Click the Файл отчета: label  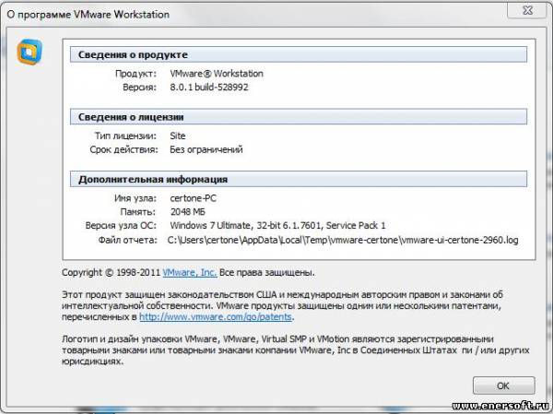[x=128, y=240]
